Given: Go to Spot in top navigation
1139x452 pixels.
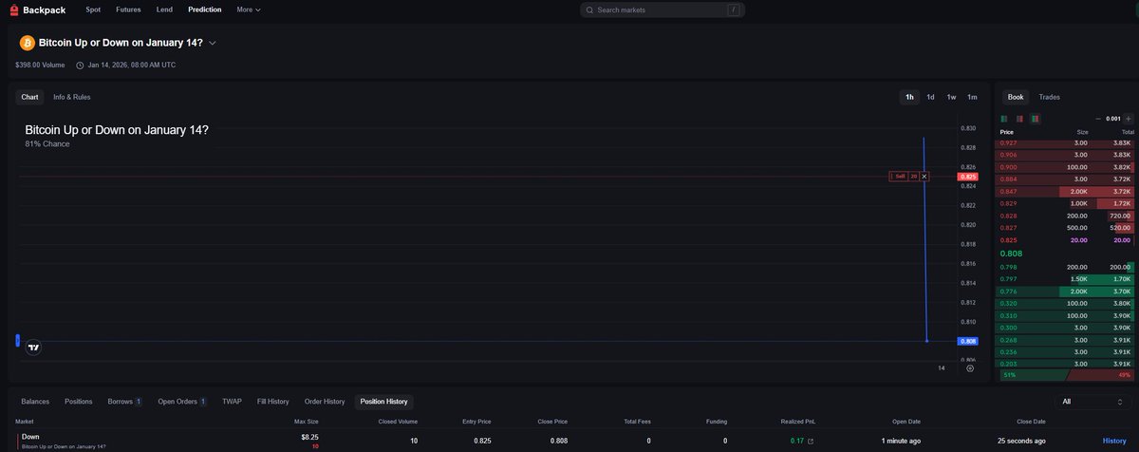Looking at the screenshot, I should pyautogui.click(x=93, y=9).
